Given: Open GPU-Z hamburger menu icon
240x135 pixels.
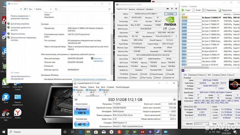Looking at the screenshot, I should [176, 9].
